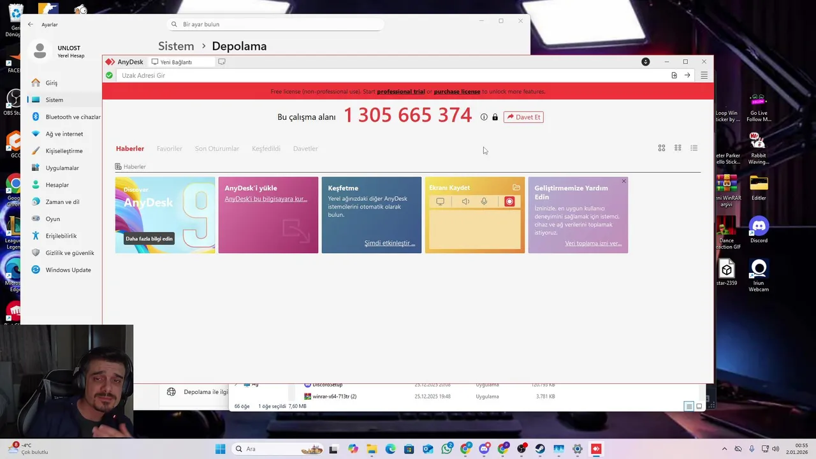Open the Editler desktop folder
This screenshot has height=459, width=816.
pyautogui.click(x=759, y=187)
